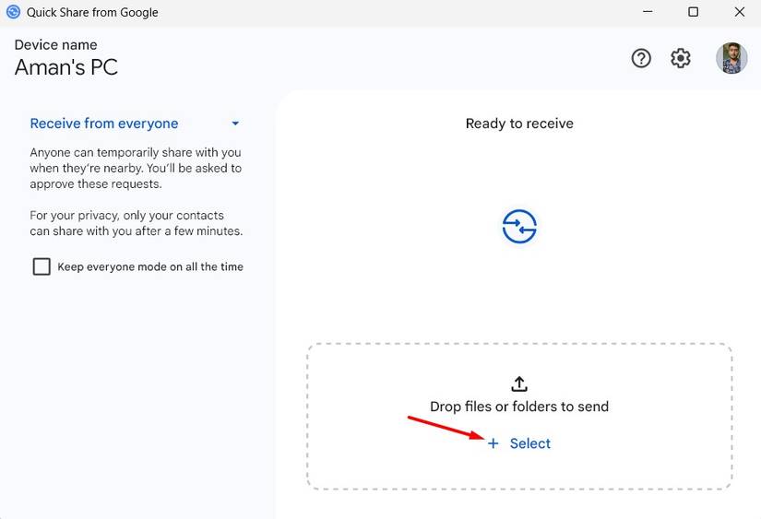The height and width of the screenshot is (519, 761).
Task: Click the Keep everyone mode on all the time label
Action: click(150, 266)
